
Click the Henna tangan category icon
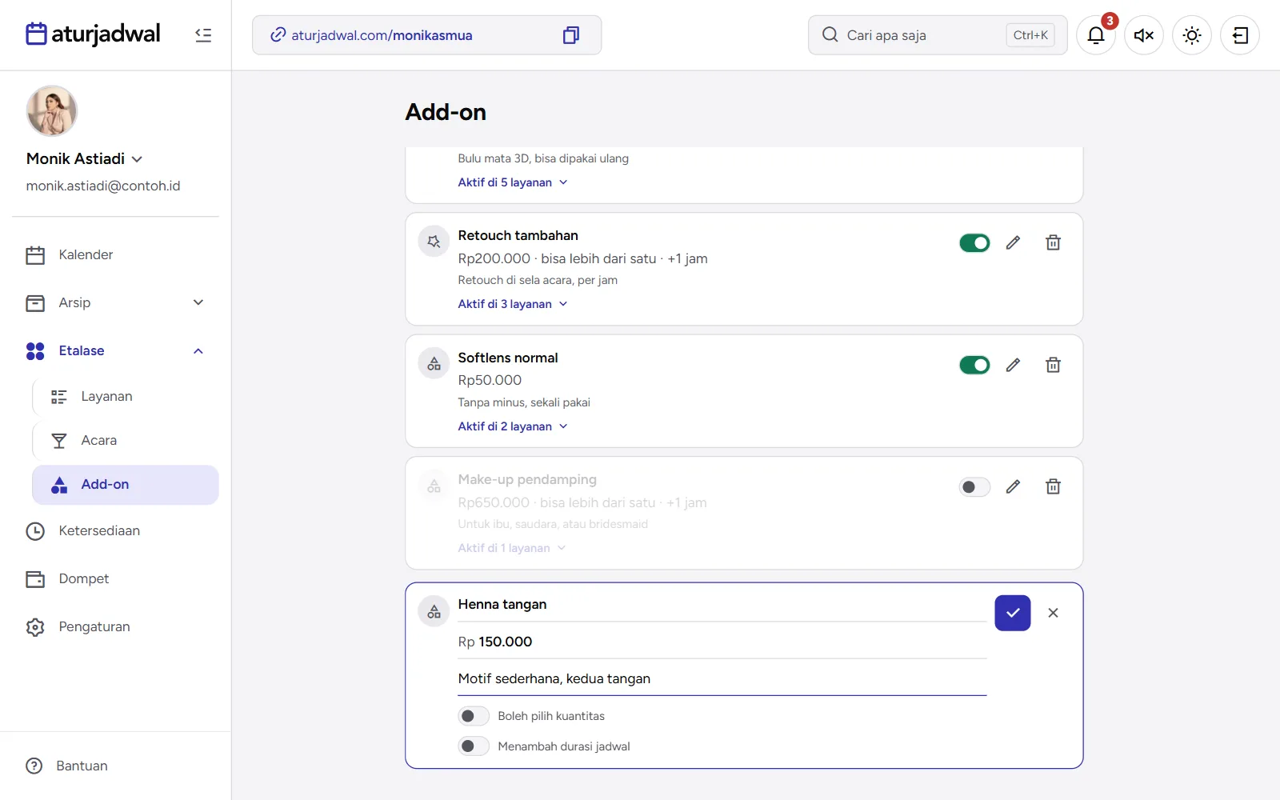click(x=434, y=612)
